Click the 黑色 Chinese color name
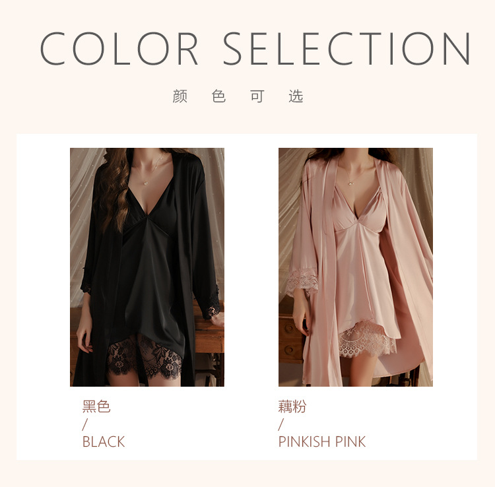This screenshot has width=495, height=487. pos(96,406)
